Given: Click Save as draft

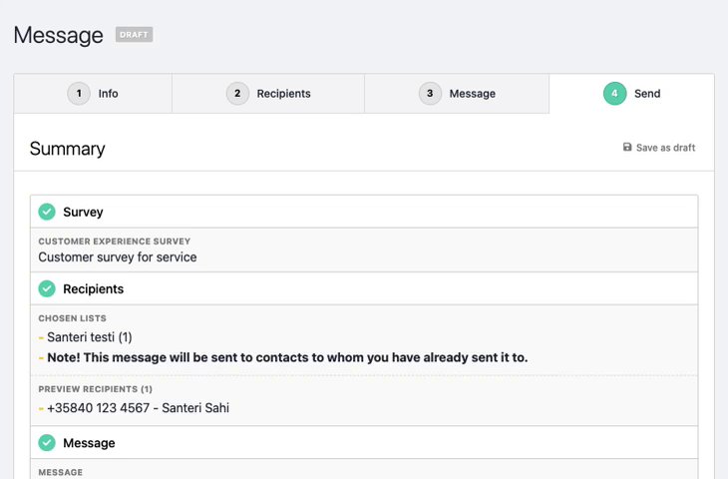Looking at the screenshot, I should pyautogui.click(x=665, y=148).
